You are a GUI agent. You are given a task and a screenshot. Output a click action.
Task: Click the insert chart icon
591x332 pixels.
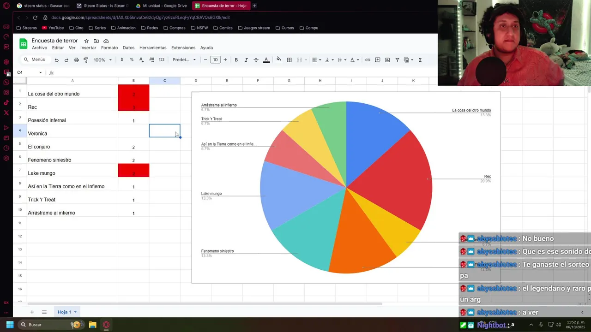(387, 60)
